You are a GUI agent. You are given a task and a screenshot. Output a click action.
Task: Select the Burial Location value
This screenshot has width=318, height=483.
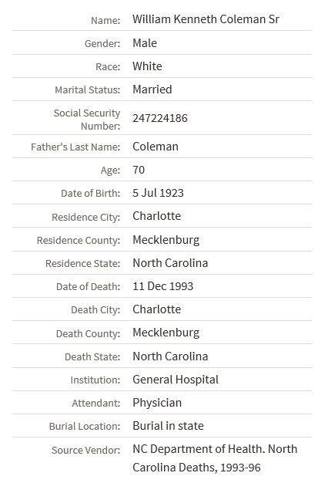tap(168, 426)
